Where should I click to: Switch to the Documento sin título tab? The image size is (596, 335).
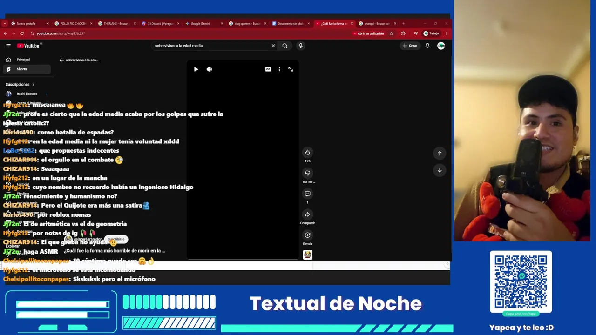pyautogui.click(x=291, y=23)
